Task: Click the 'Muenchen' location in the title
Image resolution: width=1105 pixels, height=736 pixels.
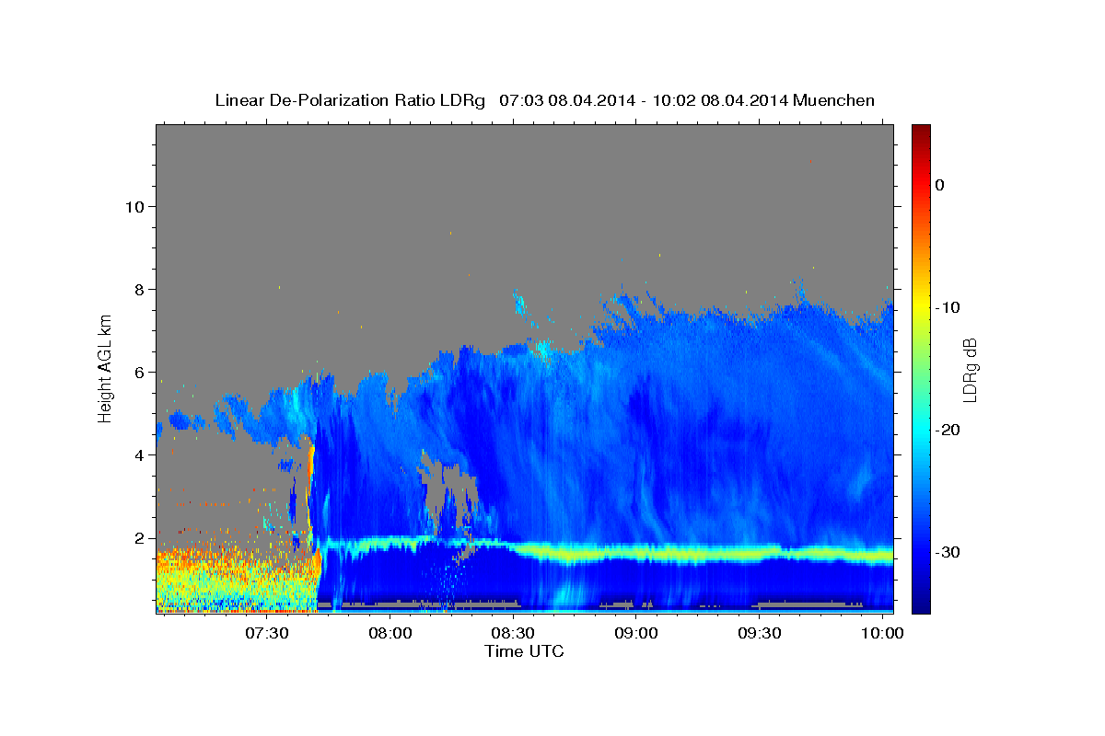Action: (833, 100)
